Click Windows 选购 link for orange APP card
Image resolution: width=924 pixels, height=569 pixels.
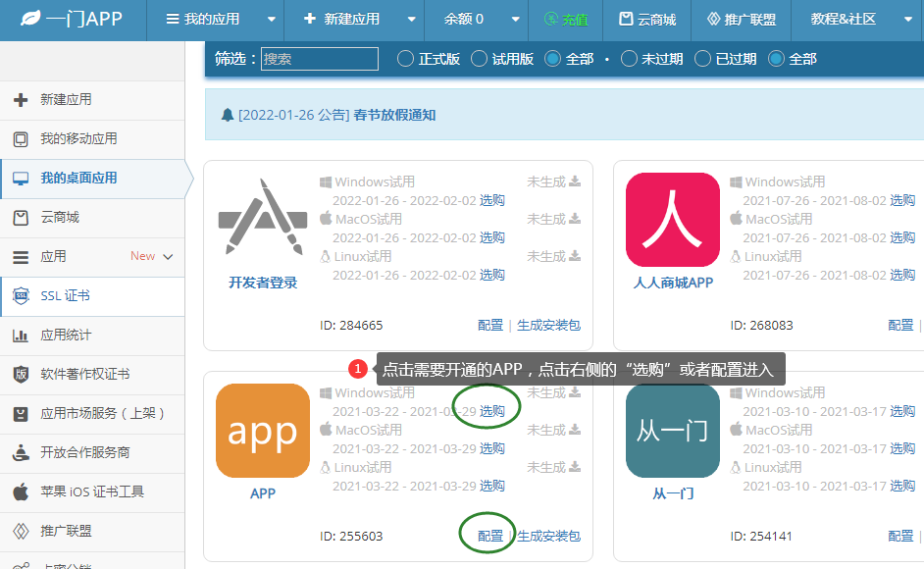coord(492,411)
